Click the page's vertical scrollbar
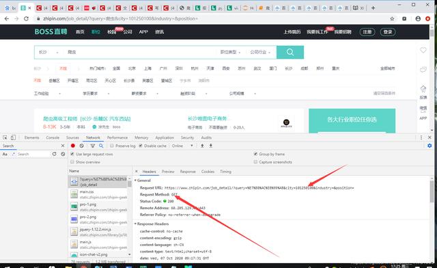Viewport: 437px width, 268px height. tap(432, 78)
